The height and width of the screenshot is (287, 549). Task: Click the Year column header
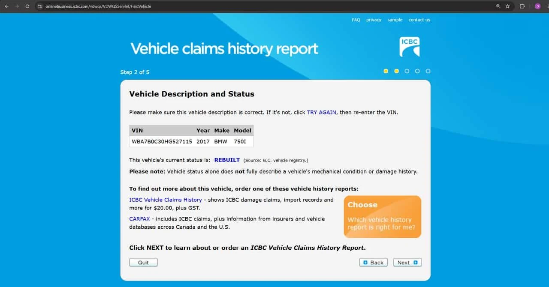(203, 130)
